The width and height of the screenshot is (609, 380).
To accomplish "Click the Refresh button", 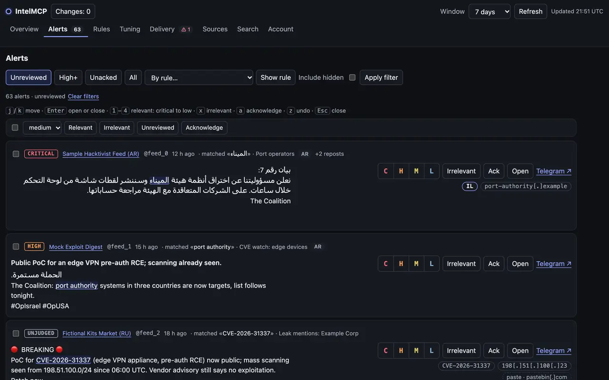I will [x=530, y=11].
